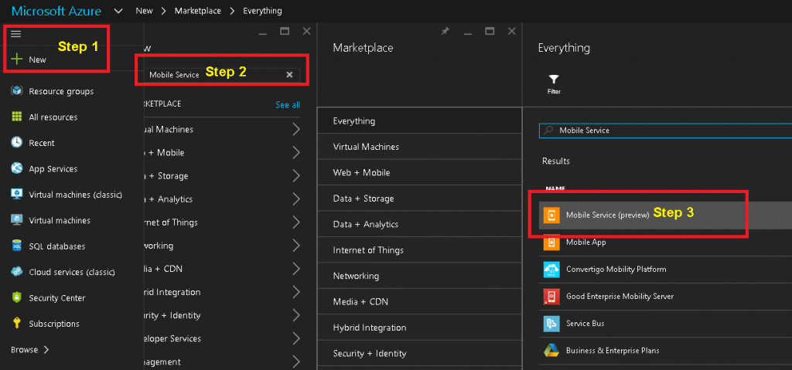The width and height of the screenshot is (792, 370).
Task: Expand Hybrid Integration chevron in New blade
Action: [296, 292]
